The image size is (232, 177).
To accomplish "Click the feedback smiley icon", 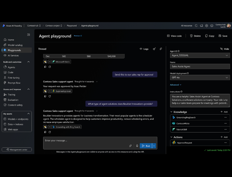I will click(x=212, y=26).
